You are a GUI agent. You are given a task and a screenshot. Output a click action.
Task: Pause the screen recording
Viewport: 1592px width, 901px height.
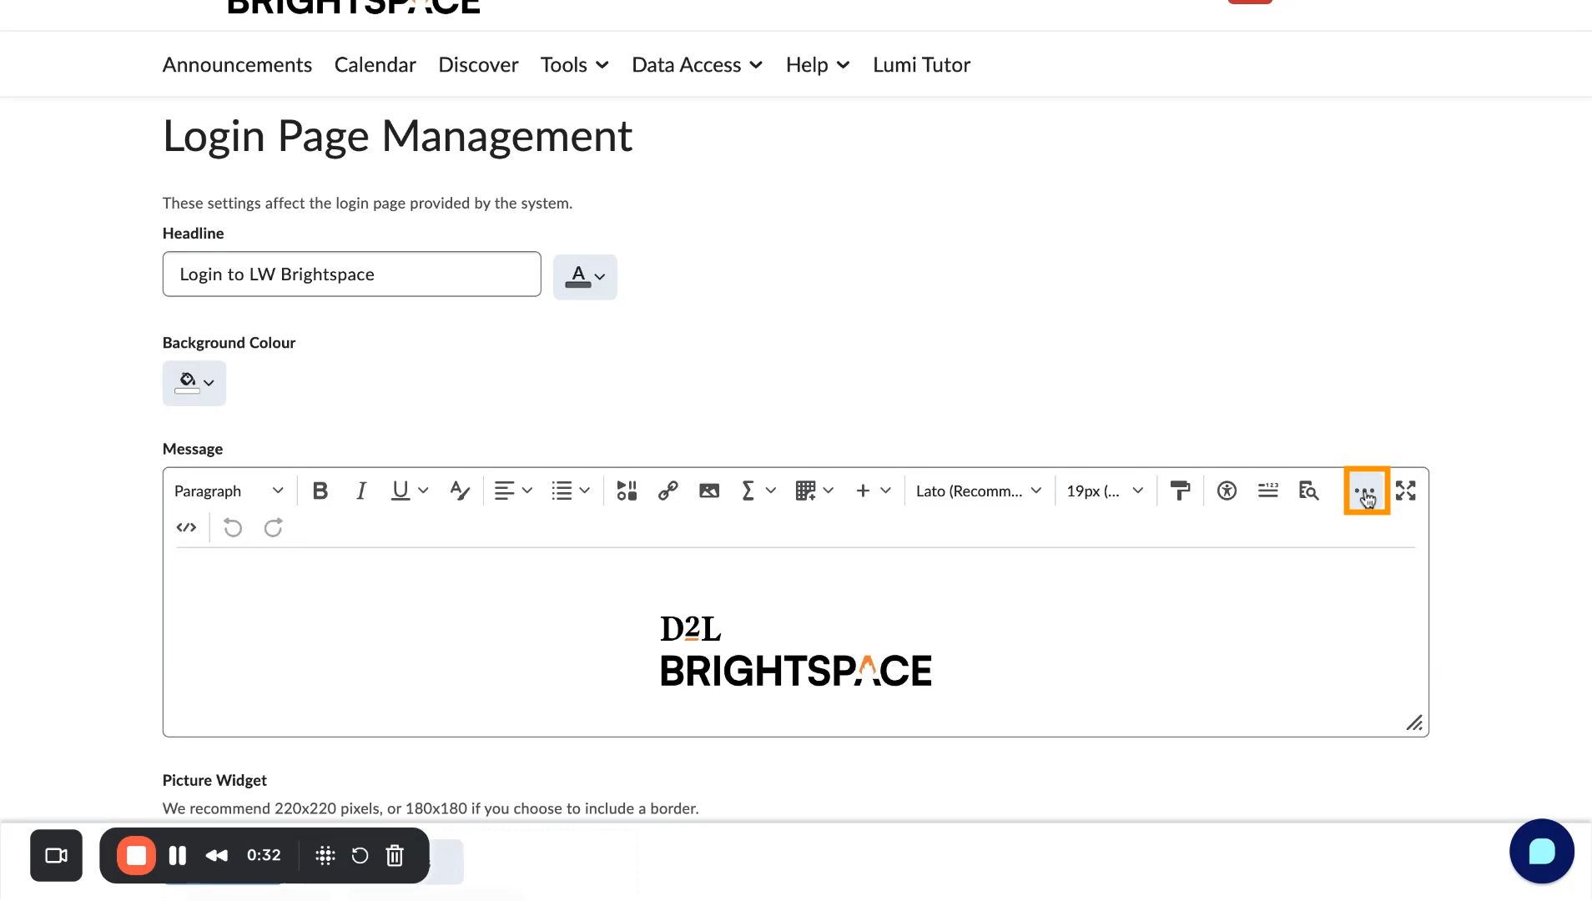tap(178, 855)
